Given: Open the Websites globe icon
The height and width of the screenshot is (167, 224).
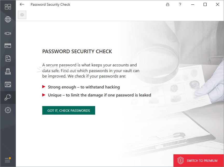Looking at the screenshot, I should 8,19.
